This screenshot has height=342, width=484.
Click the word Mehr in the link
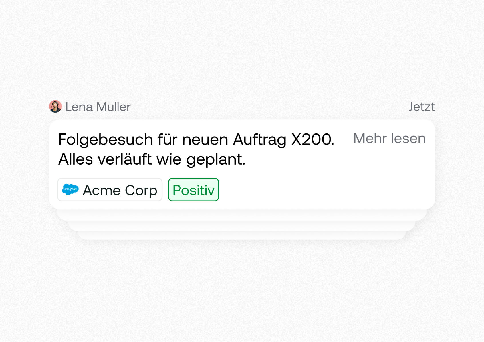pyautogui.click(x=370, y=139)
